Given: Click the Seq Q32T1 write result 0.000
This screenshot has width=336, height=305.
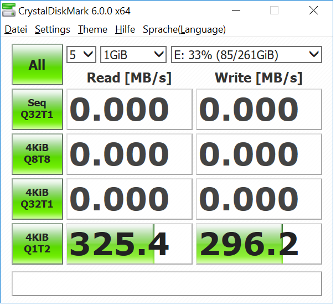Looking at the screenshot, I should point(259,109).
